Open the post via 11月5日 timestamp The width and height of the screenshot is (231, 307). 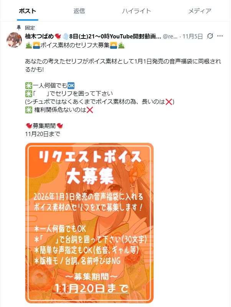193,37
